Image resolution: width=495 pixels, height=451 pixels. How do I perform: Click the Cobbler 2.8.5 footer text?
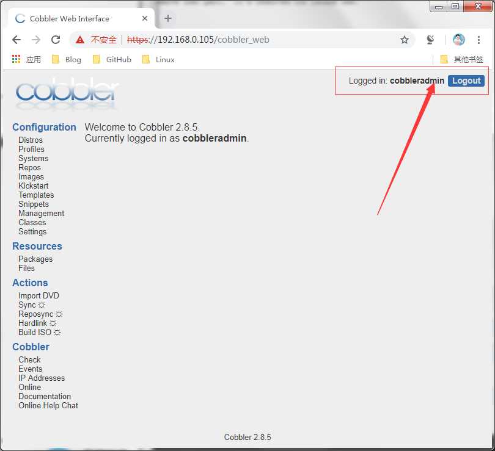[248, 437]
